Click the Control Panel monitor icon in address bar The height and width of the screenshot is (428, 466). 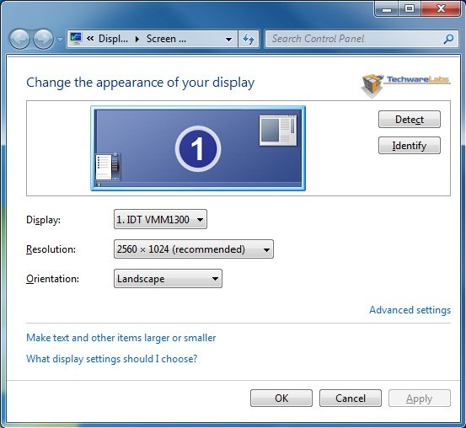(x=76, y=39)
